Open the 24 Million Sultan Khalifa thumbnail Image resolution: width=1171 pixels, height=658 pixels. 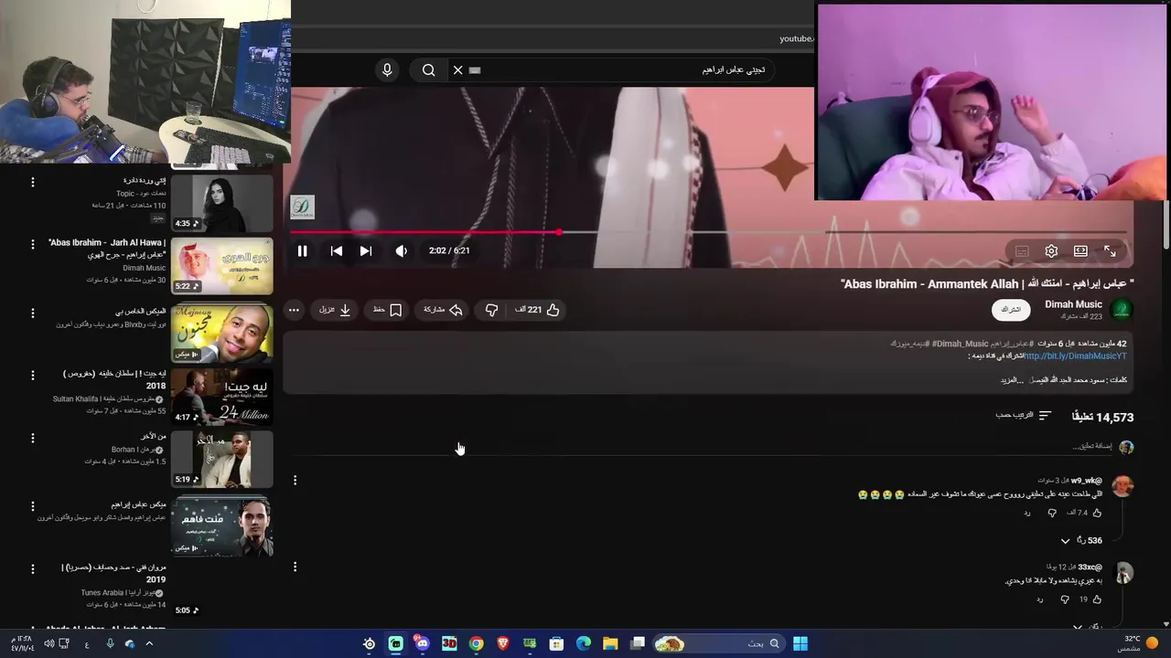tap(221, 397)
